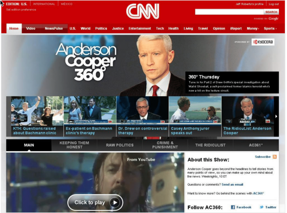
Task: Click the Facebook icon under Follow AC360
Action: [x=233, y=207]
